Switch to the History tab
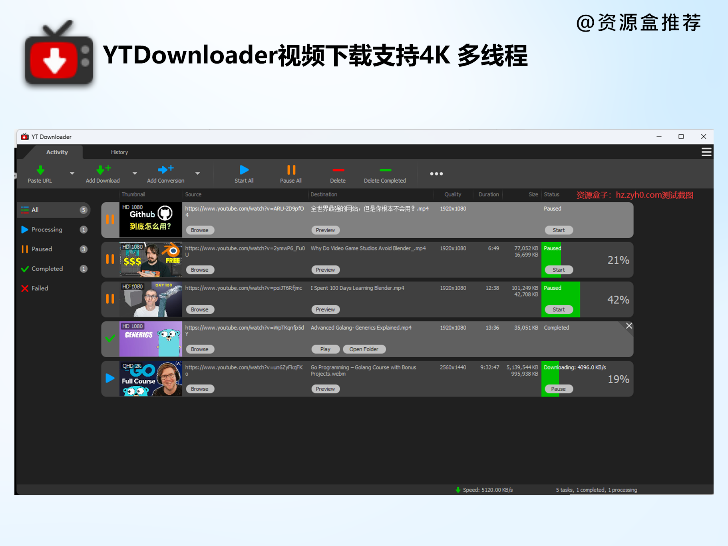Image resolution: width=728 pixels, height=546 pixels. (119, 152)
